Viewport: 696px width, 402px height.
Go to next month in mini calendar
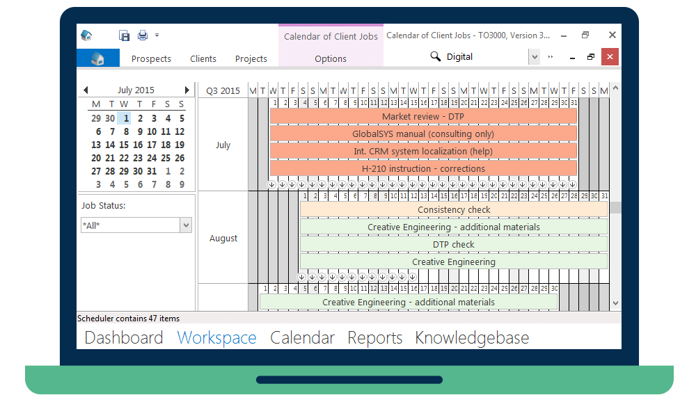point(187,90)
